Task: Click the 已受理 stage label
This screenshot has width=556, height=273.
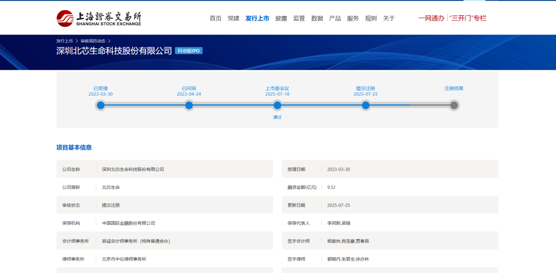Action: pyautogui.click(x=101, y=88)
